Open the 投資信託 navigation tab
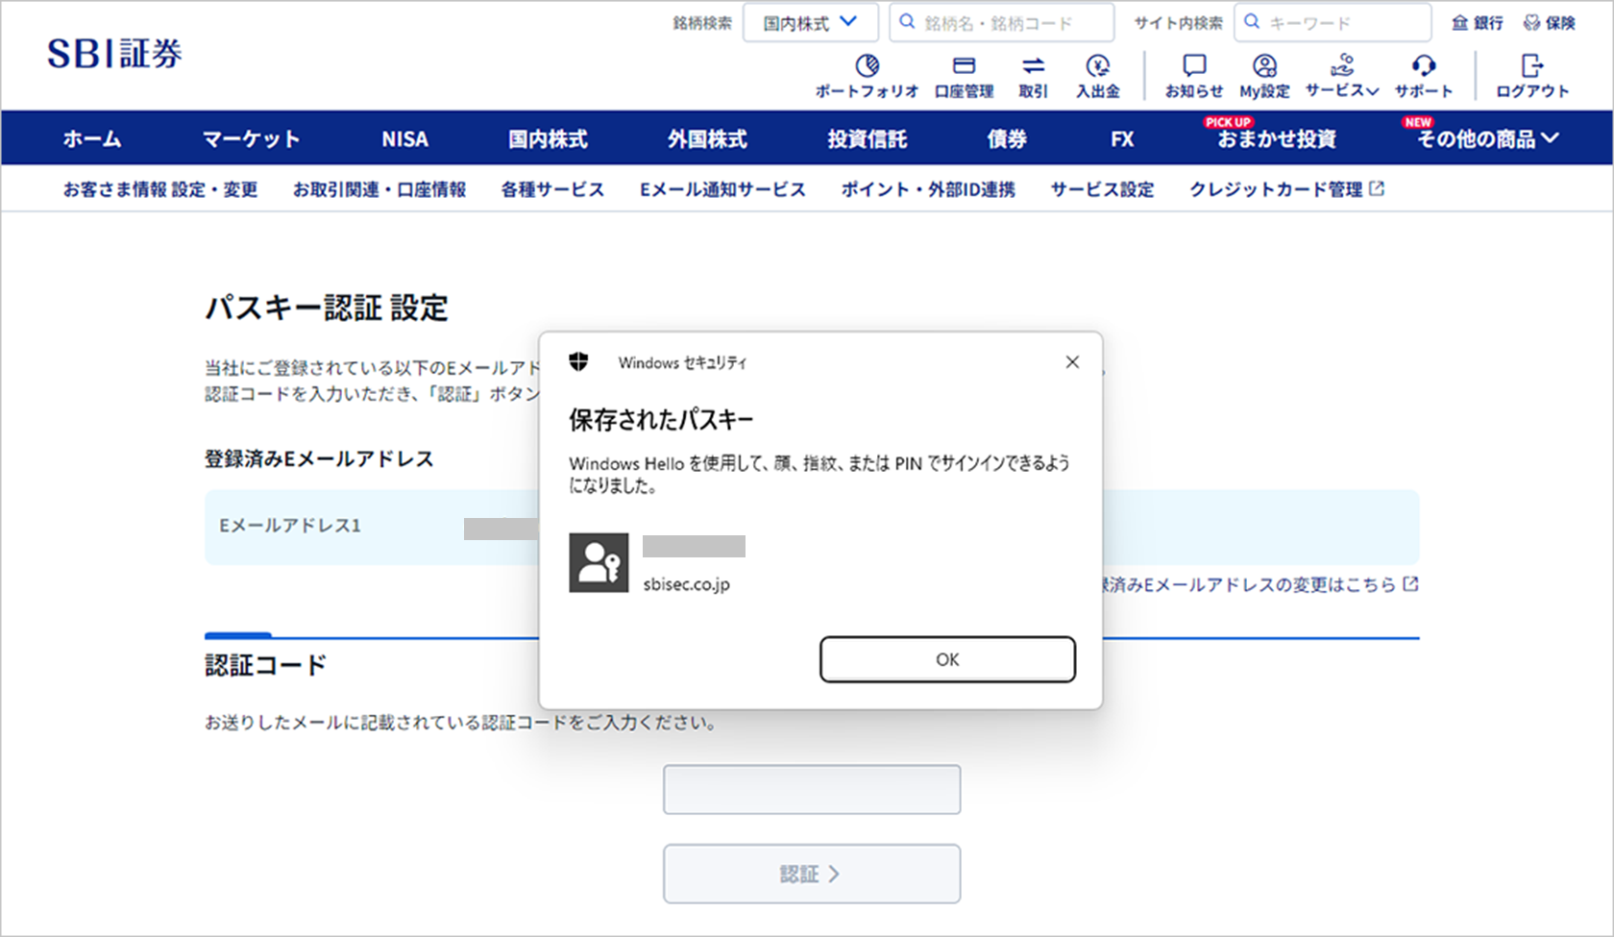The image size is (1614, 937). tap(867, 139)
